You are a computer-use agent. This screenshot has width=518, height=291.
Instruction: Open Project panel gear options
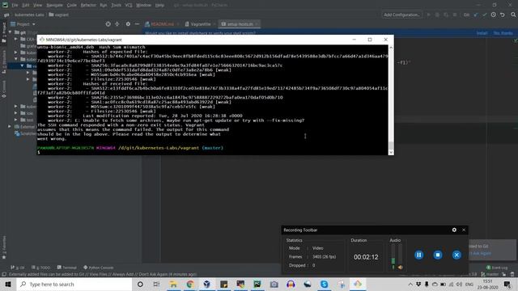(x=128, y=24)
